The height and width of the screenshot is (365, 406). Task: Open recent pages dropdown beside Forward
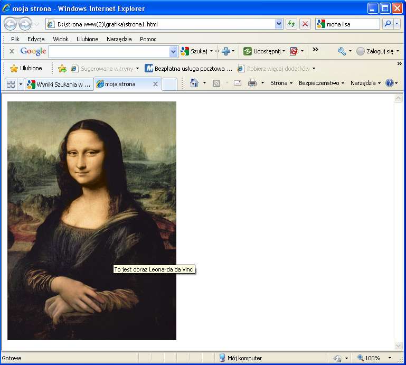(x=36, y=24)
